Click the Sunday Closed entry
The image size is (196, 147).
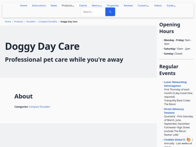coord(173,54)
